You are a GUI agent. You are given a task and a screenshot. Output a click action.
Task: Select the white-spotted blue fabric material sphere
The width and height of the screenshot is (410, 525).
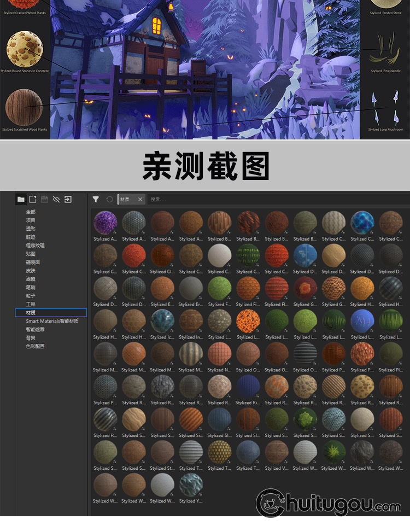point(304,255)
